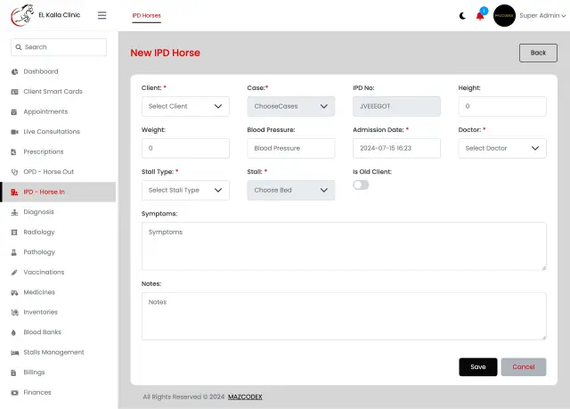Open the MAZCODEX footer link

click(x=245, y=397)
